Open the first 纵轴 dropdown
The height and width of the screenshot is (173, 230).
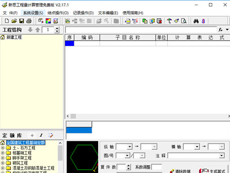pos(129,146)
